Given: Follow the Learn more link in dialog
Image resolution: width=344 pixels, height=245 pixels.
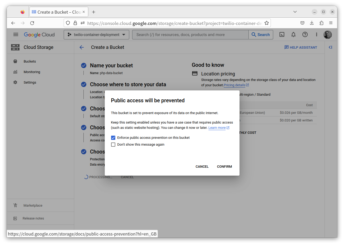Looking at the screenshot, I should [x=219, y=128].
